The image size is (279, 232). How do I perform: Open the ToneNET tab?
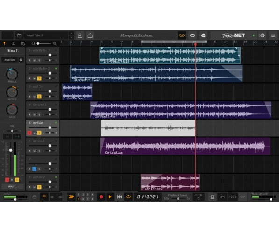[234, 35]
